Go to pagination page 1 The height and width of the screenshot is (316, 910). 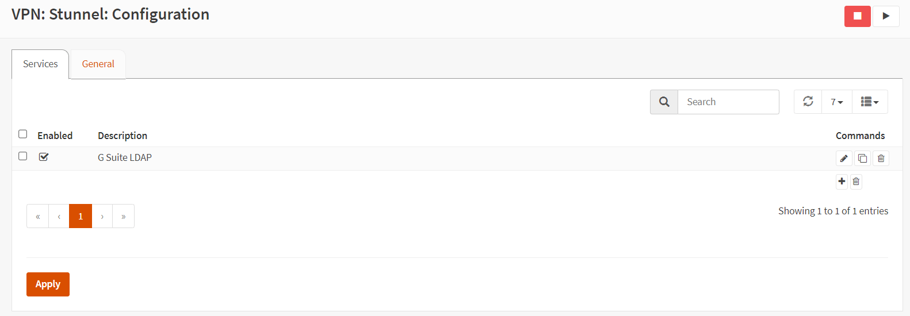[81, 216]
